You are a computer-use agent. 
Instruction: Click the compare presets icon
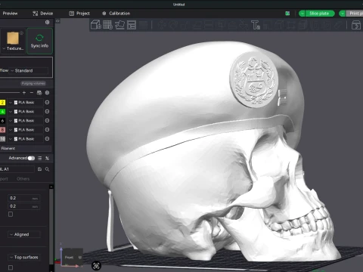47,158
